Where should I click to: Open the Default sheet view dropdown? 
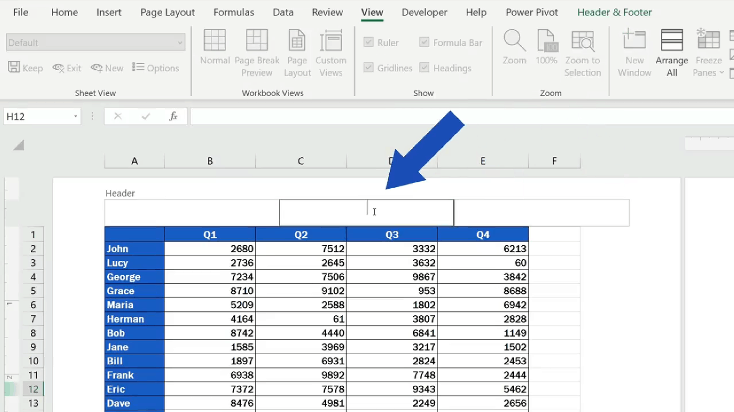[180, 42]
